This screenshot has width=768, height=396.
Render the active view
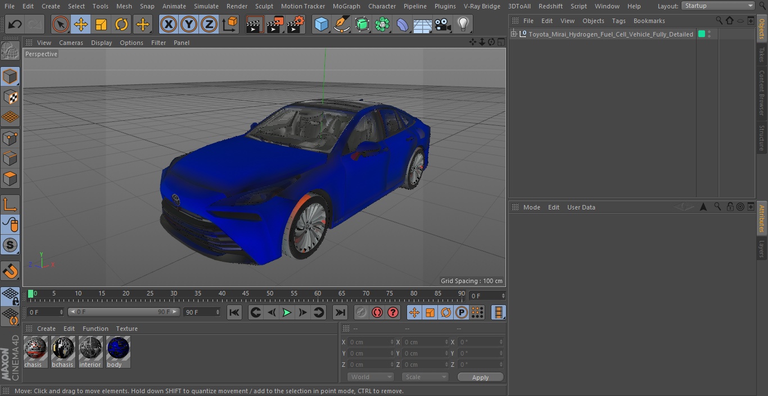255,24
